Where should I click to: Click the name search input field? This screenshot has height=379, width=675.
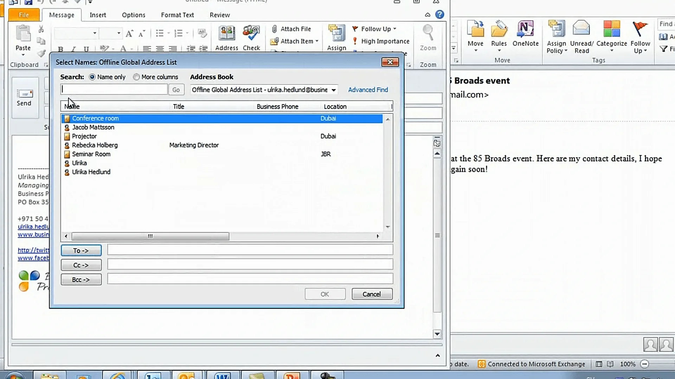click(x=114, y=89)
